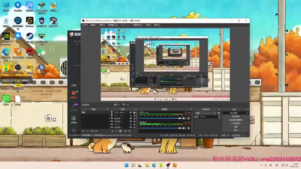Viewport: 301px width, 169px height.
Task: Move scene down in Scenes dock
Action: [x=96, y=131]
